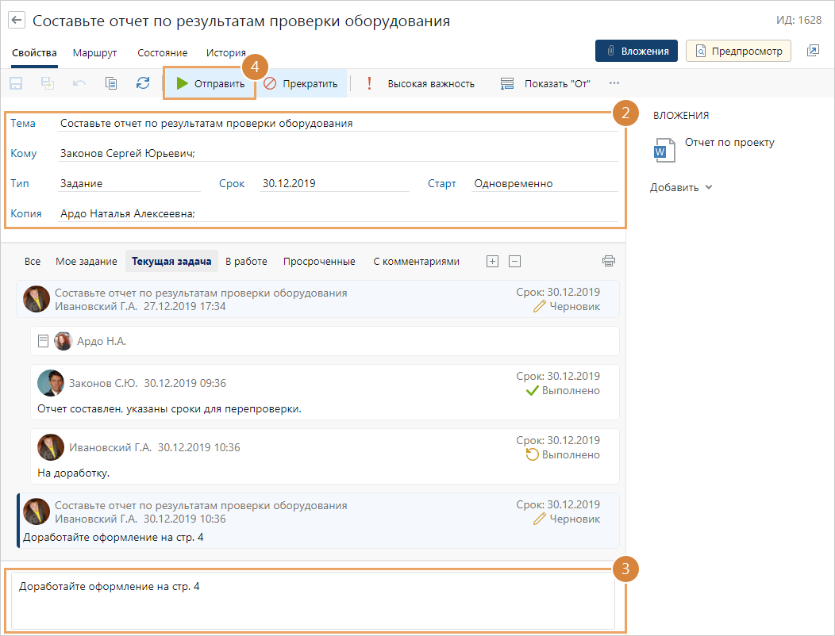Click the save icon in the toolbar
Viewport: 835px width, 636px height.
coord(16,83)
